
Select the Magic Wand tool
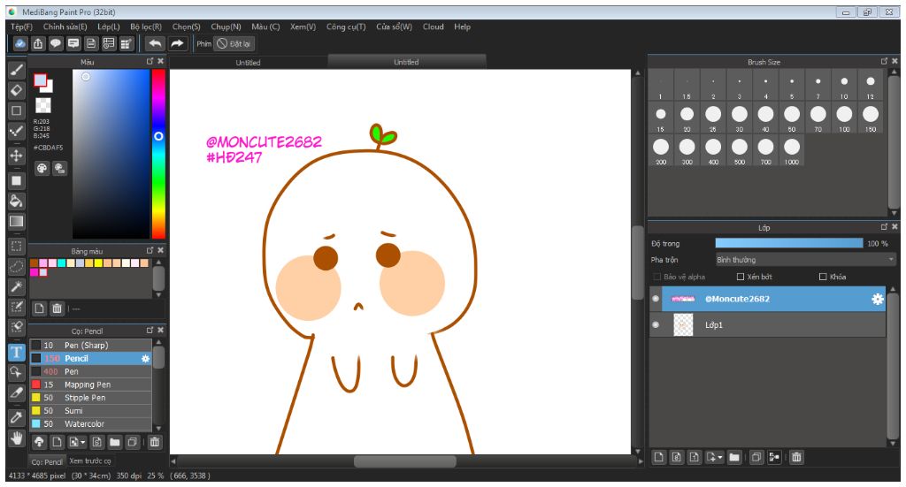pos(17,286)
